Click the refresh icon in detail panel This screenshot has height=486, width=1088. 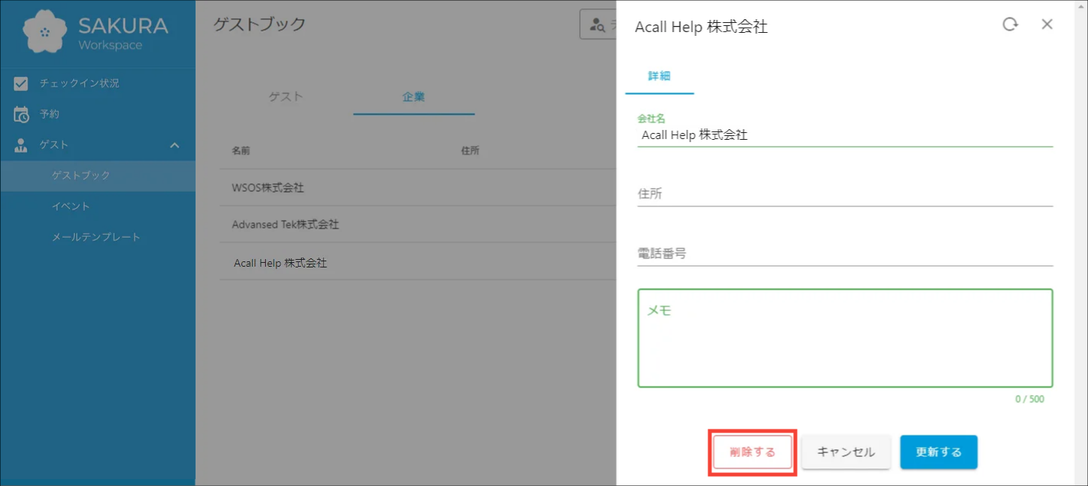(1010, 24)
